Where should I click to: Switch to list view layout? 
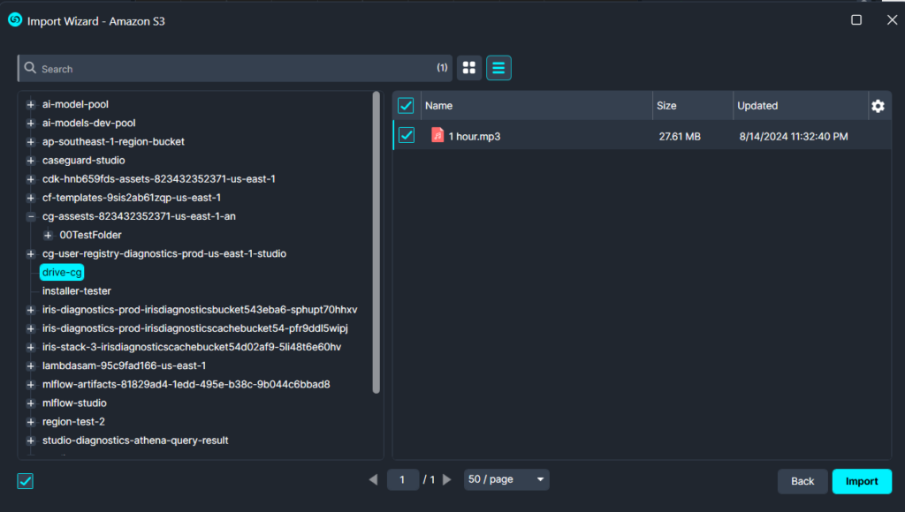pyautogui.click(x=498, y=68)
